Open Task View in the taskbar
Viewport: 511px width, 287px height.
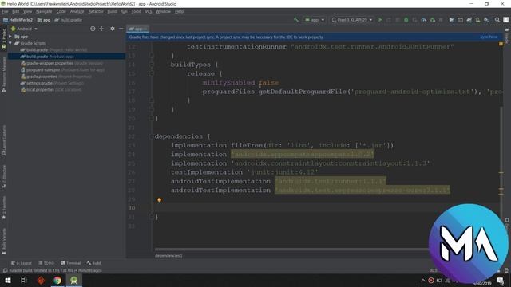[24, 281]
